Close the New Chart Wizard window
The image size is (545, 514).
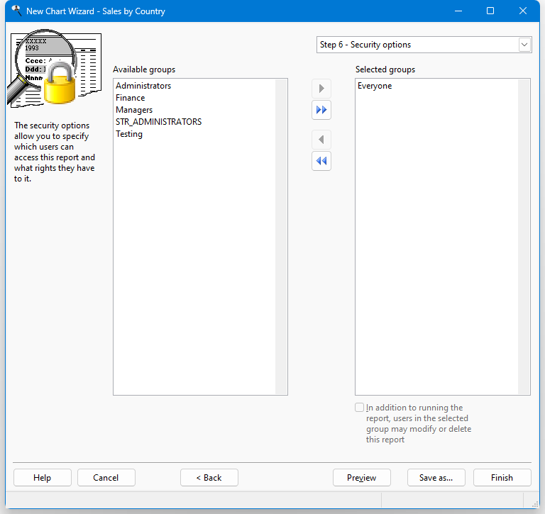click(523, 11)
